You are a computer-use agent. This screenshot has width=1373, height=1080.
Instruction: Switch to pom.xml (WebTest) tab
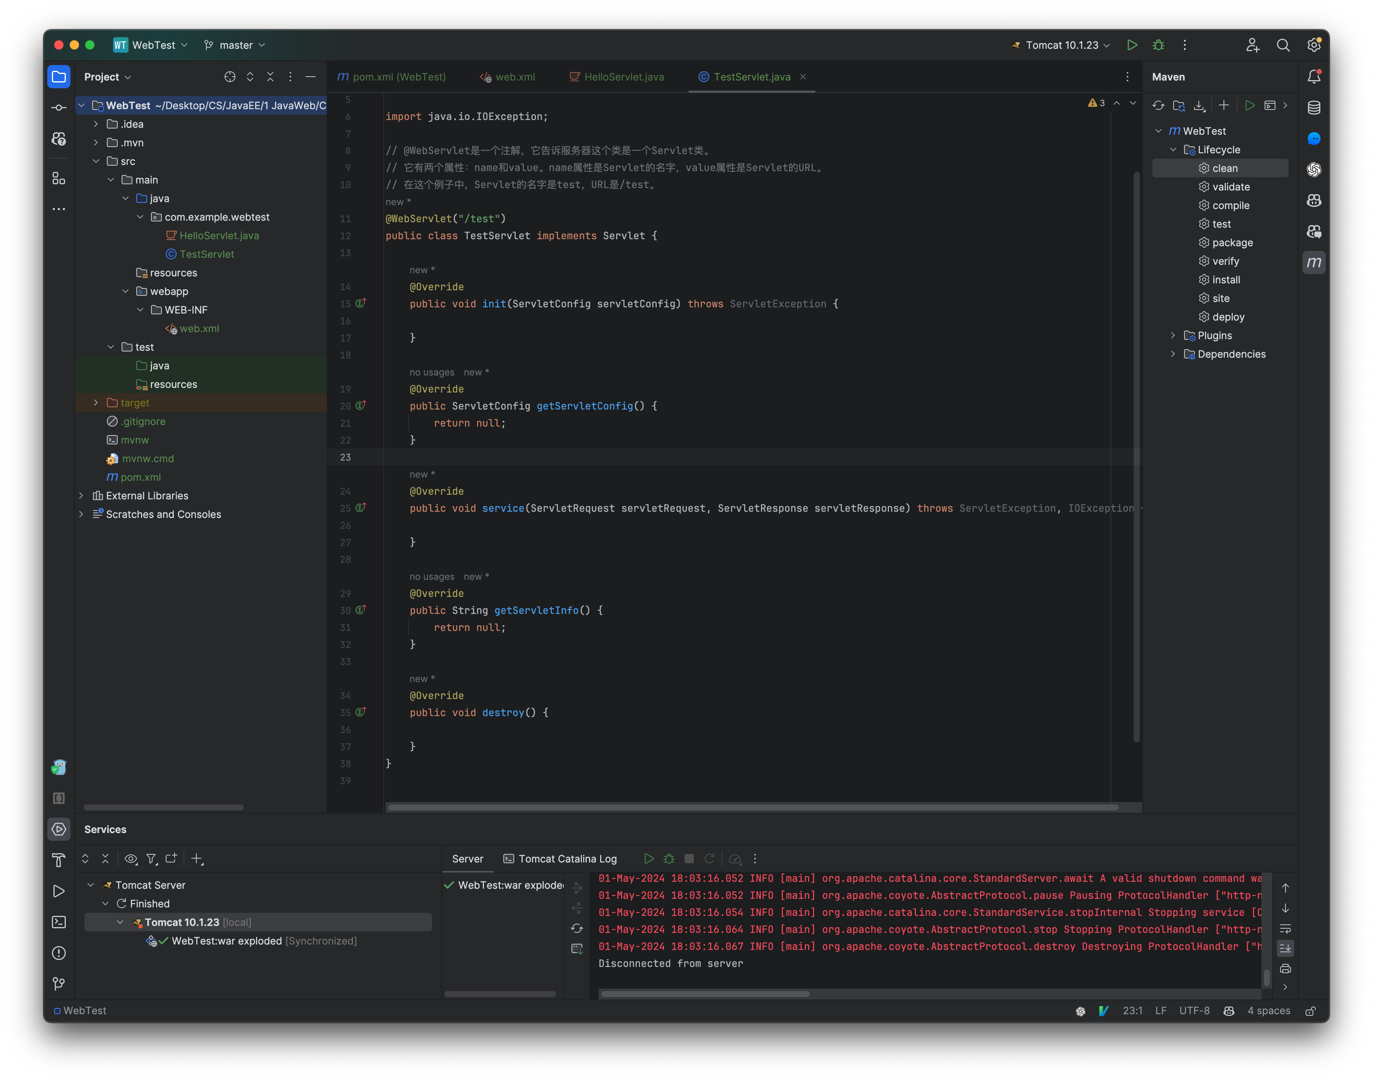(391, 77)
